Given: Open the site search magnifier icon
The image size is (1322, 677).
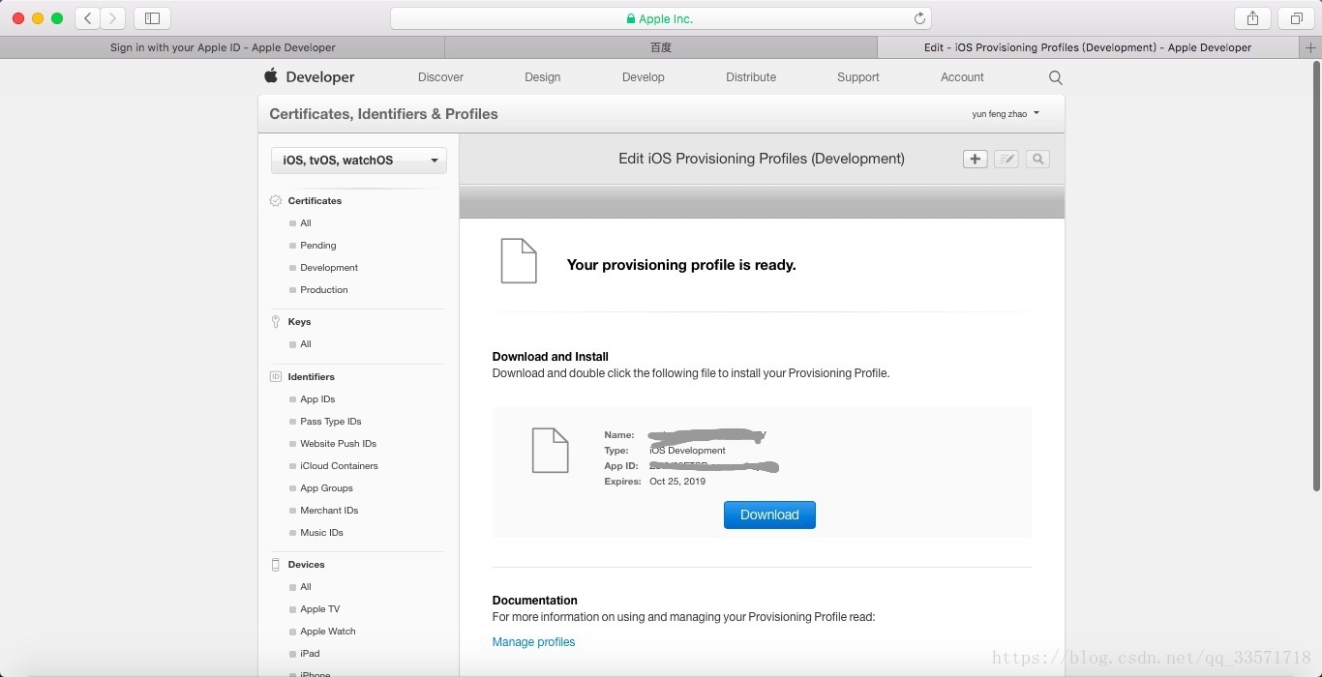Looking at the screenshot, I should [1056, 77].
